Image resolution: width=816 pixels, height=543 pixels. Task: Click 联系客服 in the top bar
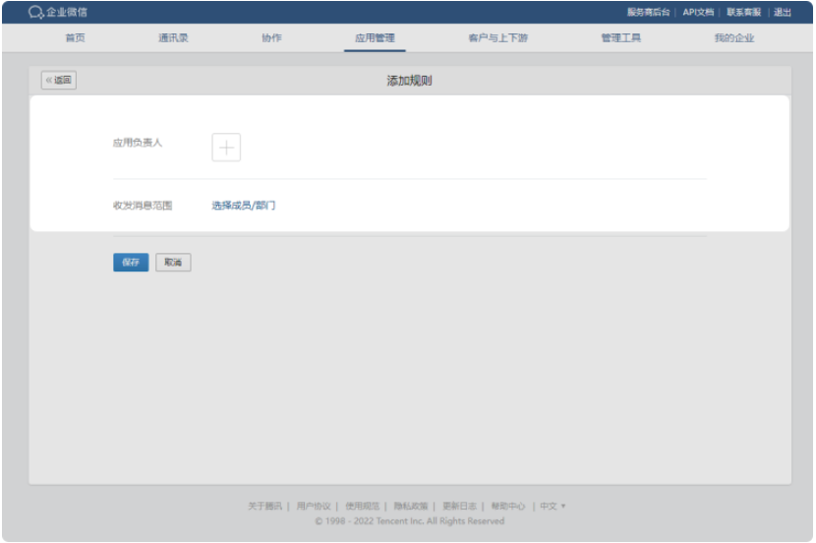click(743, 12)
